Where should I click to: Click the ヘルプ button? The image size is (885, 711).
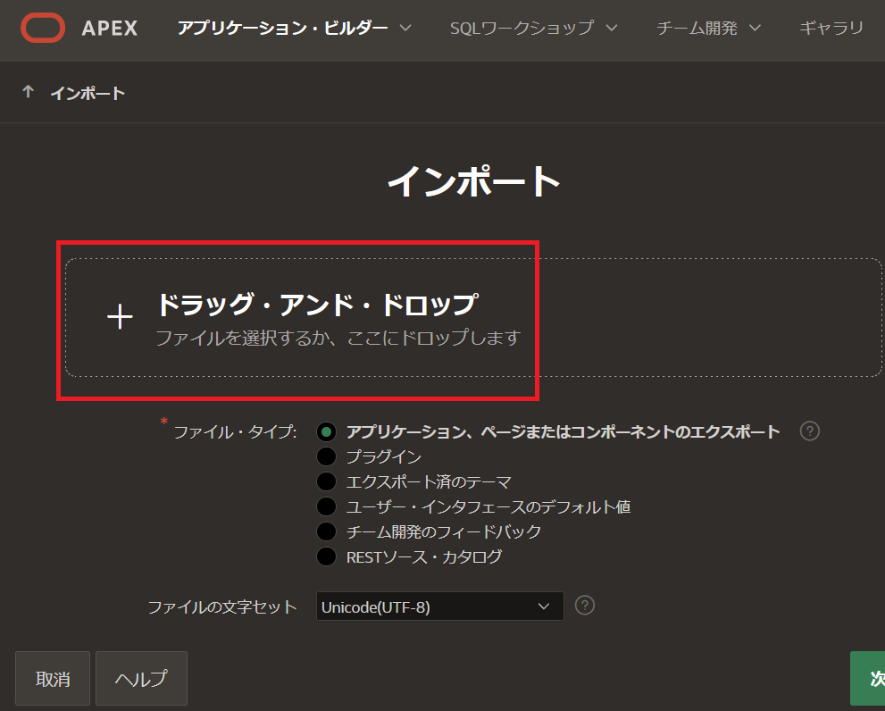(141, 678)
